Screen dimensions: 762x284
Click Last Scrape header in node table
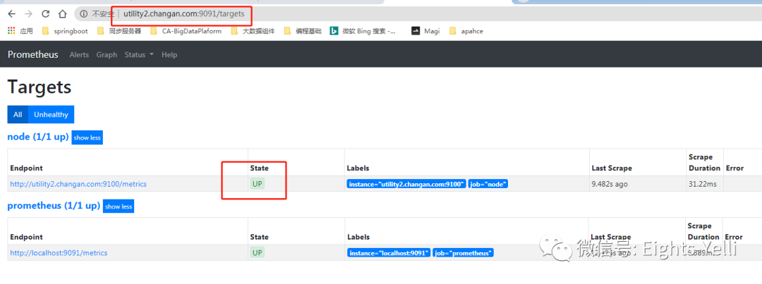pos(612,168)
